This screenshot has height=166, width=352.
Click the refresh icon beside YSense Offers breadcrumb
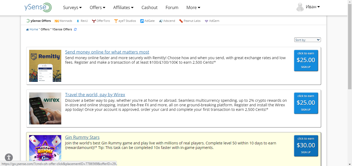[x=75, y=29]
